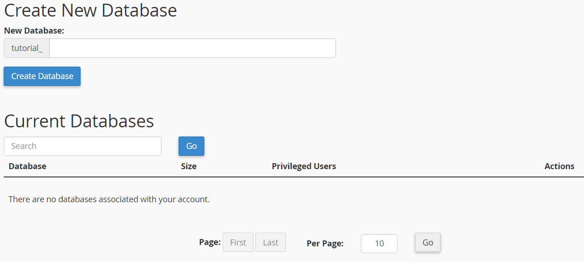Click the New Database name input field
The width and height of the screenshot is (584, 262).
coord(192,48)
